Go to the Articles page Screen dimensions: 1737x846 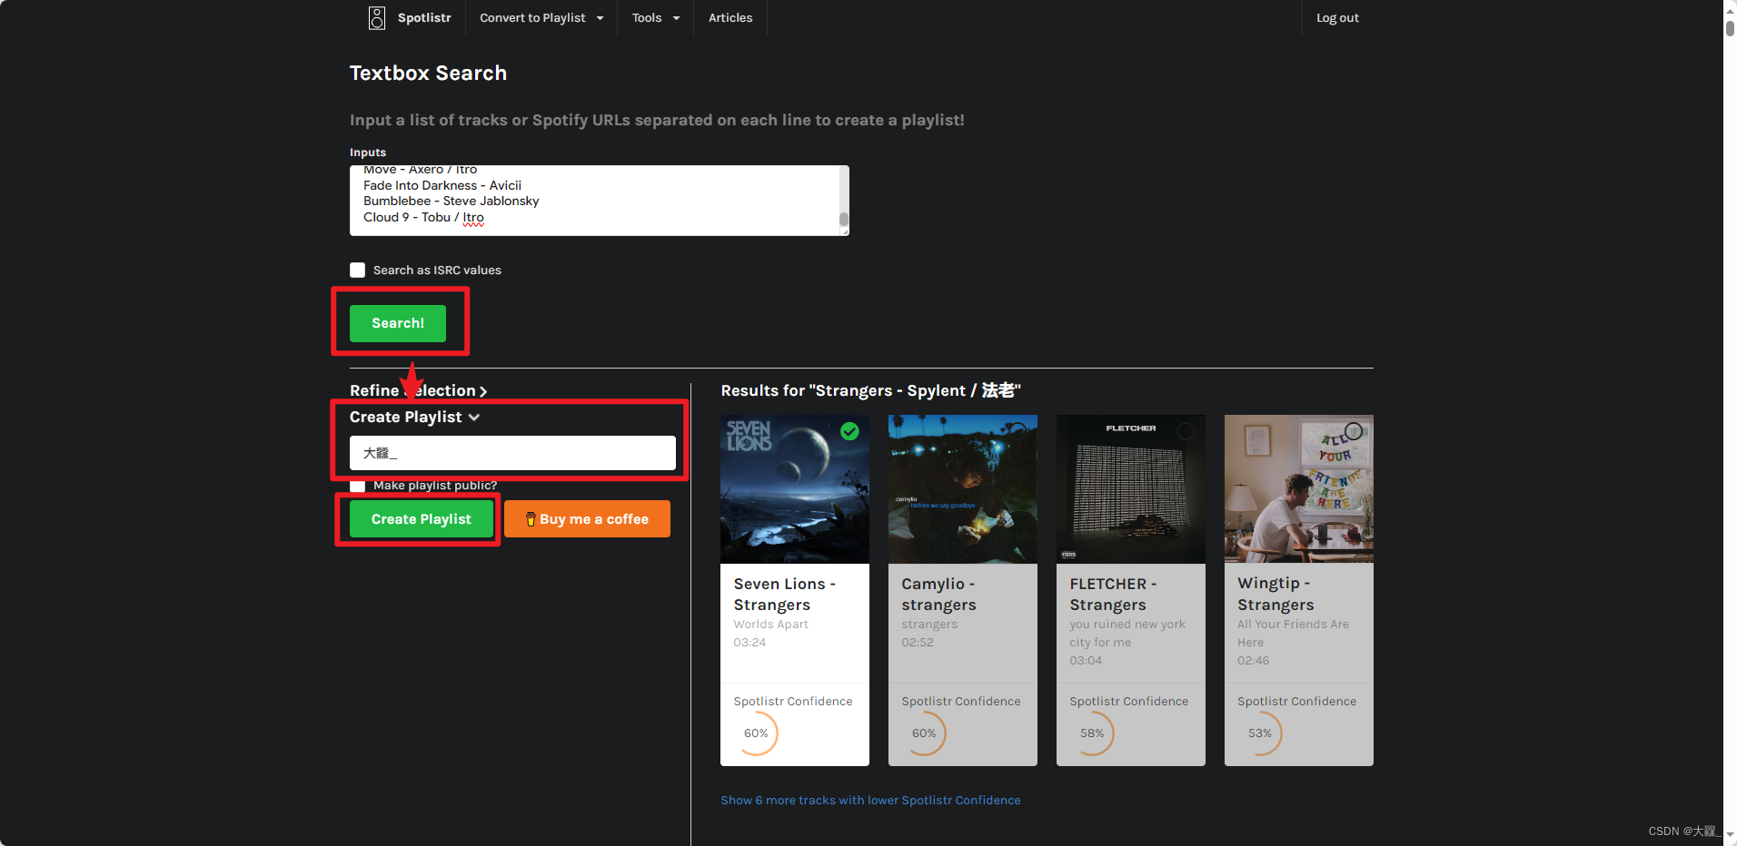[730, 18]
